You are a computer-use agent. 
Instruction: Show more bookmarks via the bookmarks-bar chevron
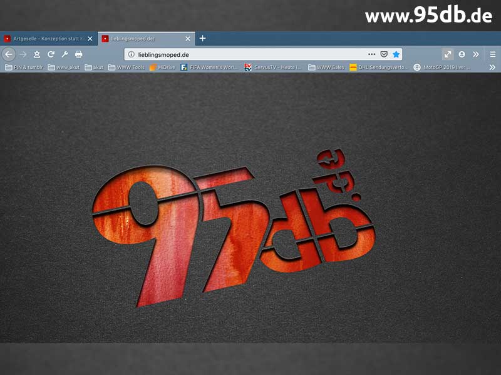pyautogui.click(x=492, y=67)
